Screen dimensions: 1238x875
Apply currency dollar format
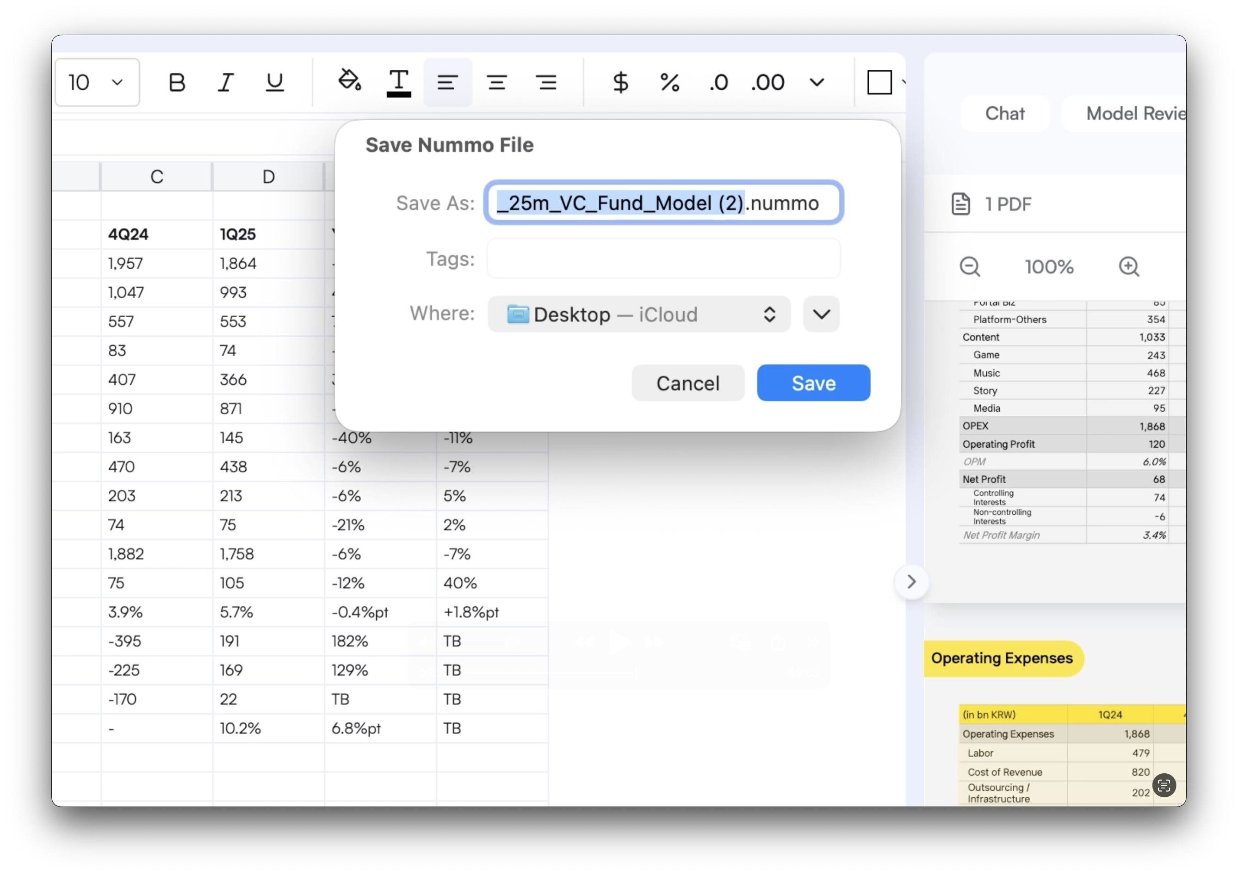pyautogui.click(x=620, y=82)
